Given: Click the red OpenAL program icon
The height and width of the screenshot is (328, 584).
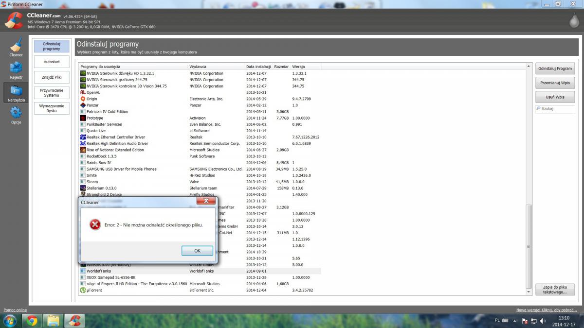Looking at the screenshot, I should pyautogui.click(x=83, y=92).
